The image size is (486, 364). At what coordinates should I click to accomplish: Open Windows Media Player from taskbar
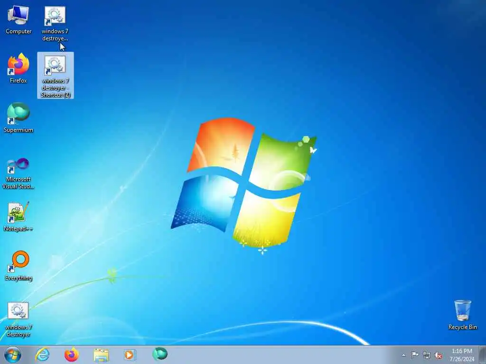click(x=130, y=355)
